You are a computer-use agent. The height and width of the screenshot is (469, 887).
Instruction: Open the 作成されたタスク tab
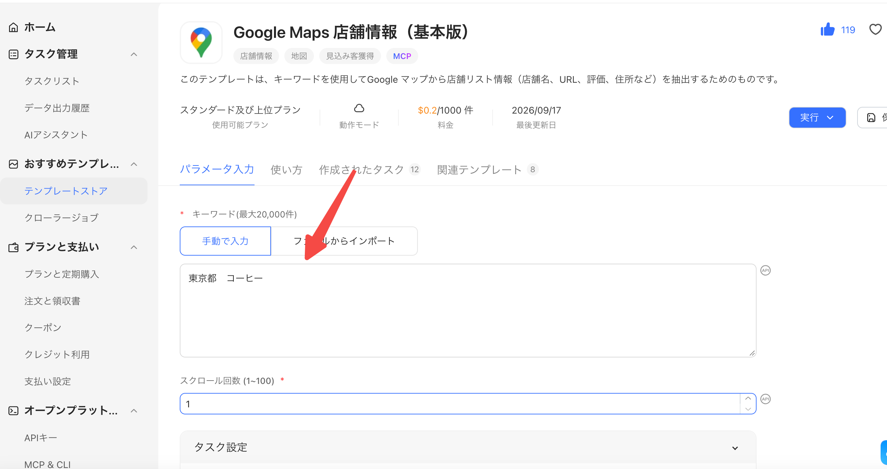click(370, 170)
